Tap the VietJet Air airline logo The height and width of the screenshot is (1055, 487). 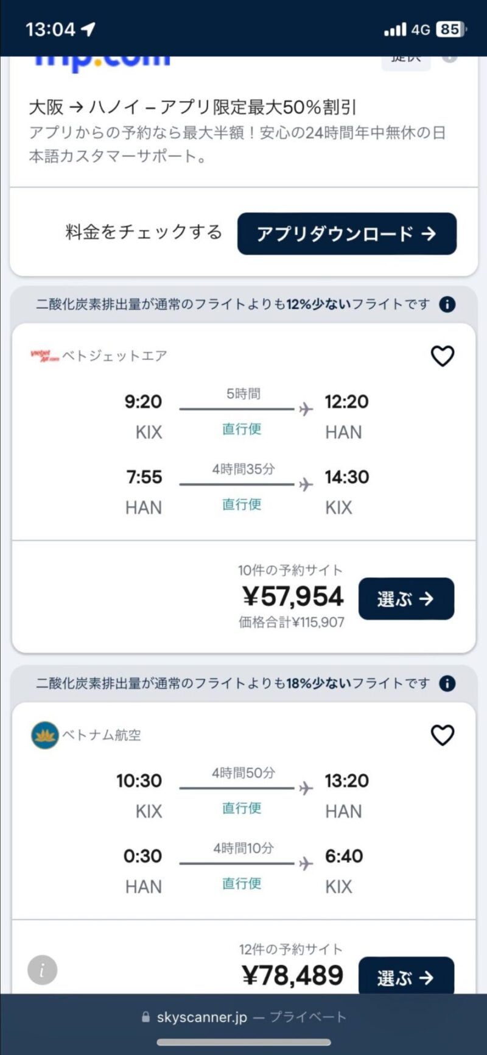coord(45,356)
